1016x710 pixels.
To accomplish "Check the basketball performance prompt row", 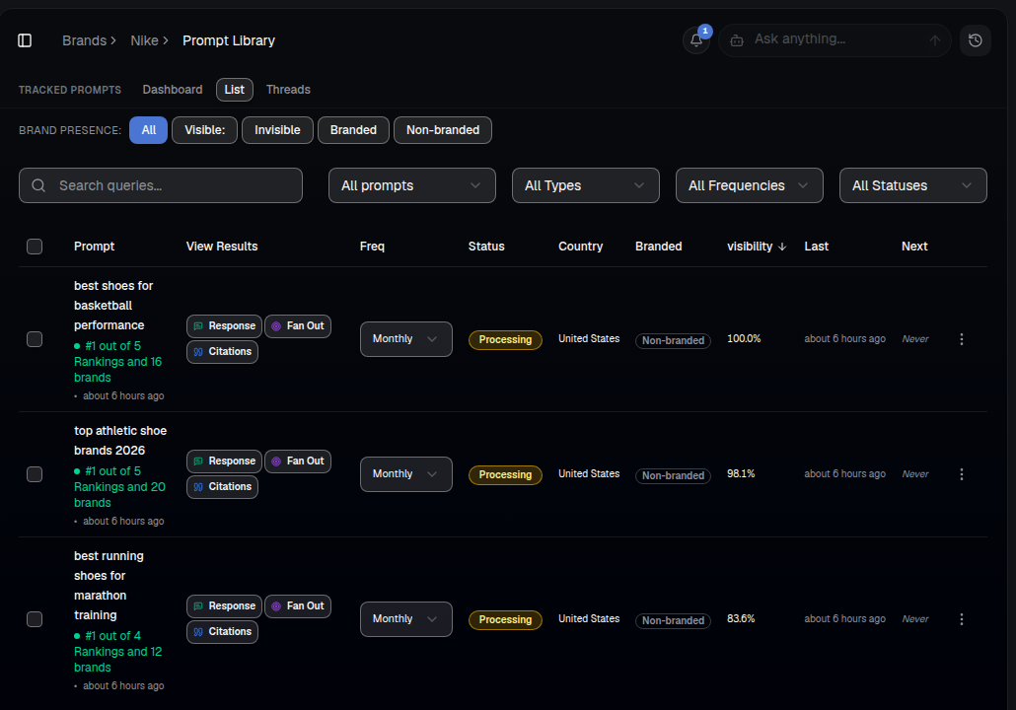I will coord(35,339).
